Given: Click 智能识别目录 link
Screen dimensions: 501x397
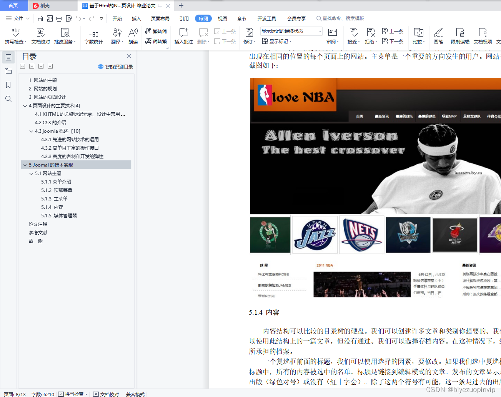Looking at the screenshot, I should click(116, 67).
